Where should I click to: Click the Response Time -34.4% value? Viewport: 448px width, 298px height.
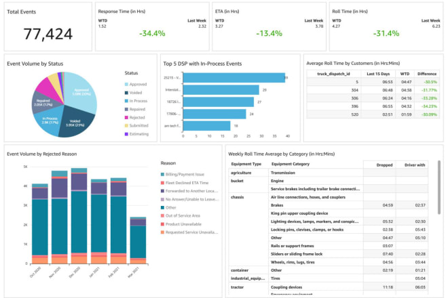(152, 33)
